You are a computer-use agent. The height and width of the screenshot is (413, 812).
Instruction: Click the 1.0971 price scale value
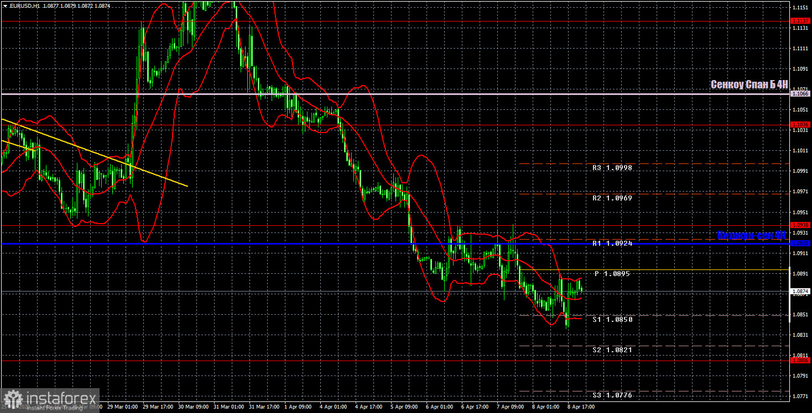tap(800, 192)
